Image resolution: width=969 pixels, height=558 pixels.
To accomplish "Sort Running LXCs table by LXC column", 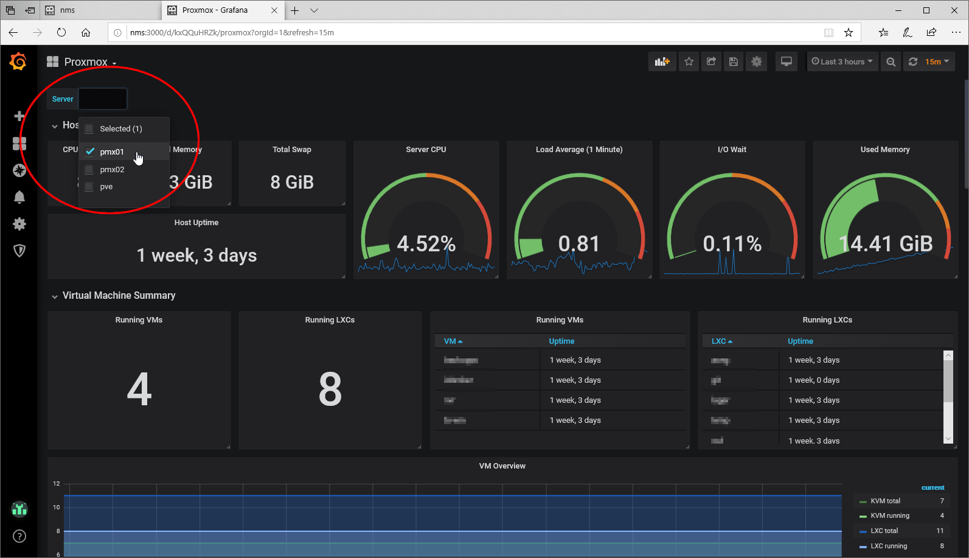I will pos(722,341).
